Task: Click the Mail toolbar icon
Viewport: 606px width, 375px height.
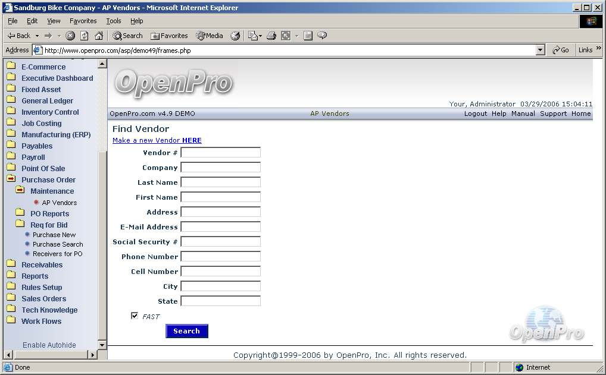Action: pos(252,36)
